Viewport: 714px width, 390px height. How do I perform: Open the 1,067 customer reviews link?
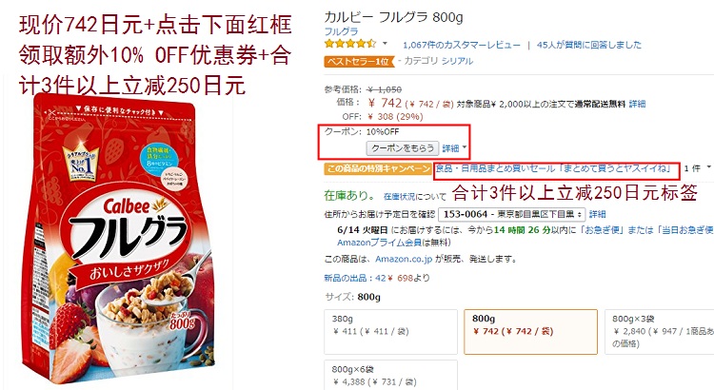pos(462,45)
